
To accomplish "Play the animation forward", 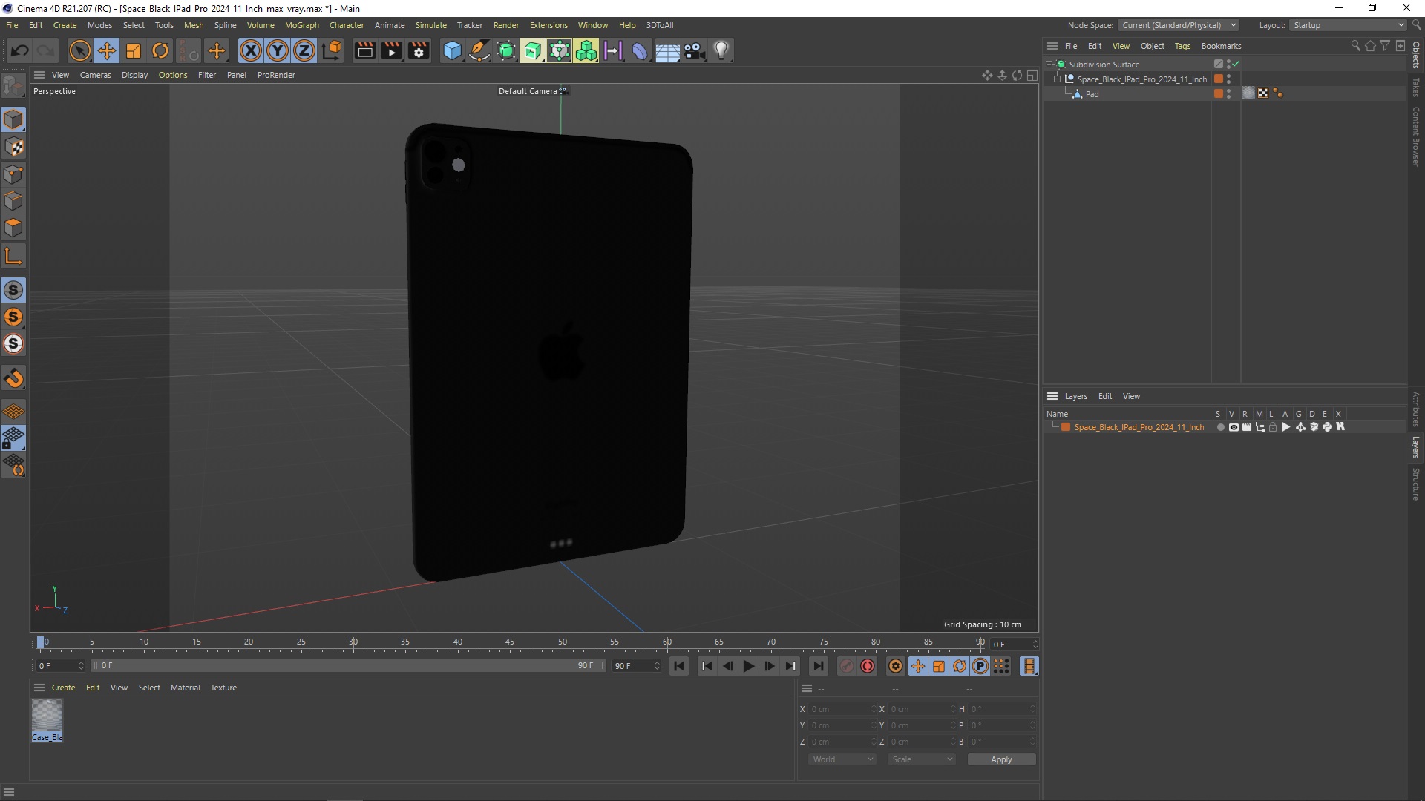I will [x=749, y=666].
